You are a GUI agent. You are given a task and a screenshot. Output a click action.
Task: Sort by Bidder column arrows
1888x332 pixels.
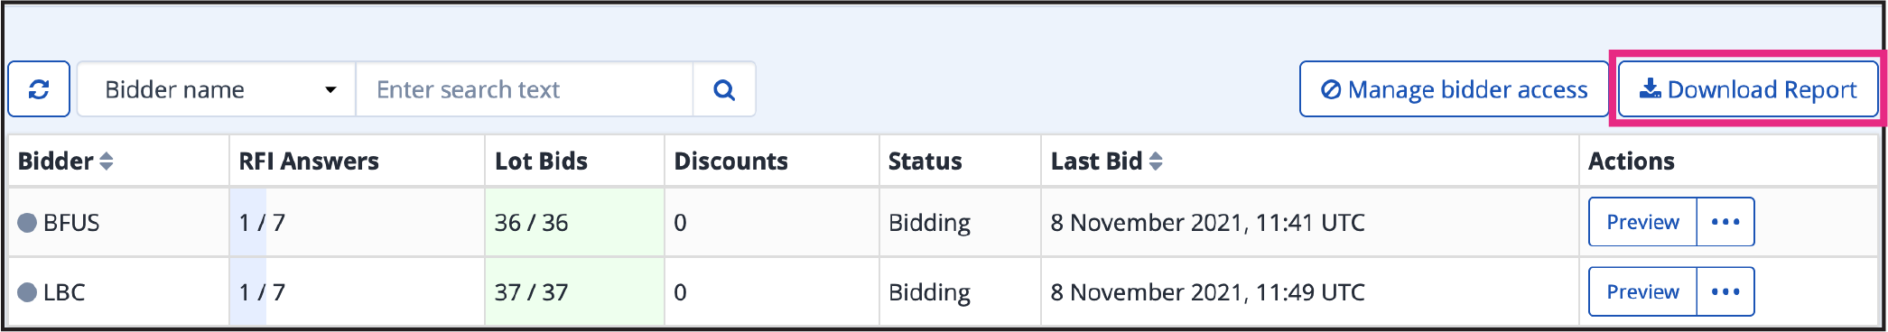[x=107, y=161]
